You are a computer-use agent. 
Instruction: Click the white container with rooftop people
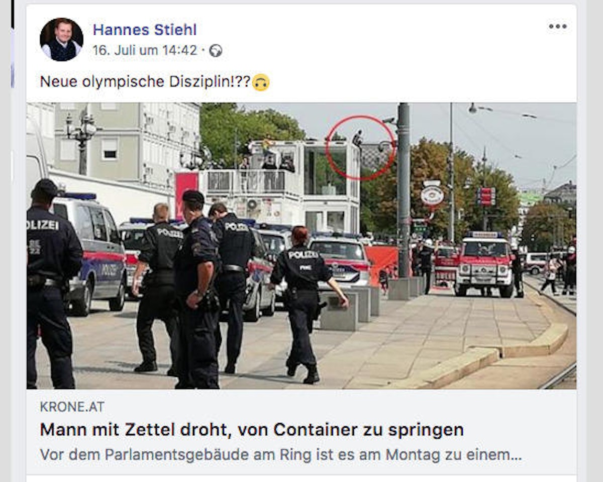tap(279, 185)
